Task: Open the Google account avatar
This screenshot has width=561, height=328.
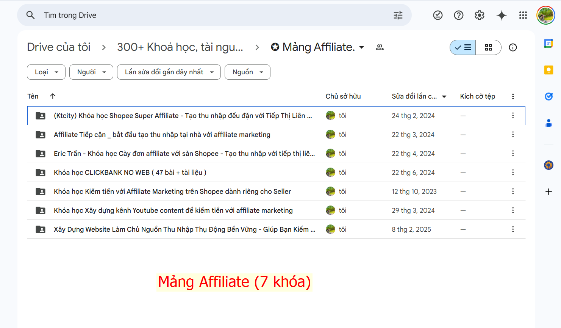Action: (545, 15)
